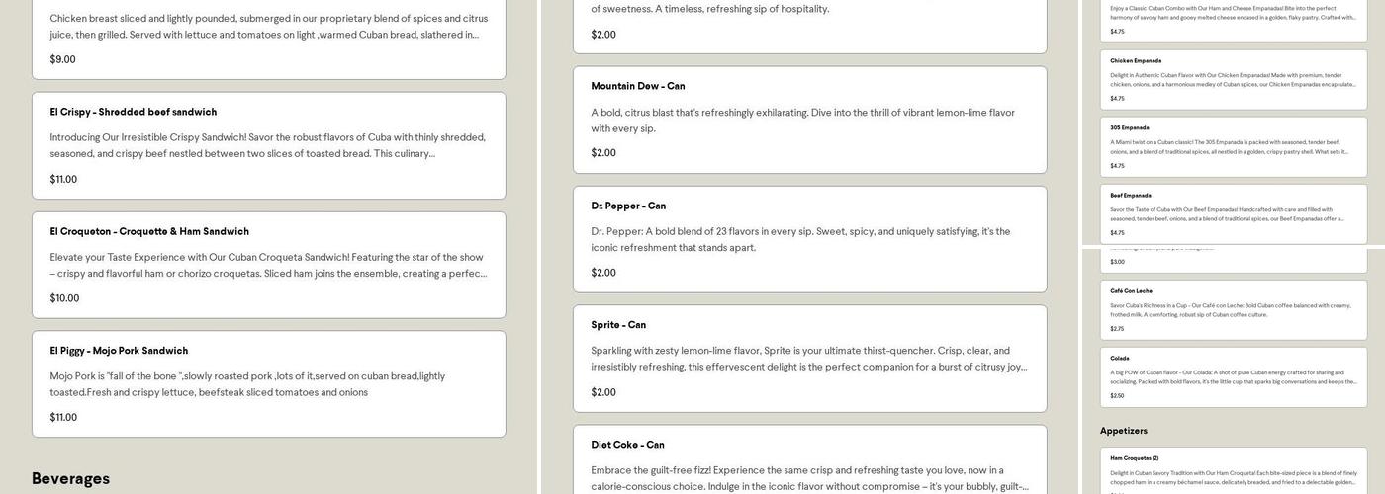The height and width of the screenshot is (494, 1385).
Task: Open the Diet Coke can item
Action: click(x=809, y=460)
